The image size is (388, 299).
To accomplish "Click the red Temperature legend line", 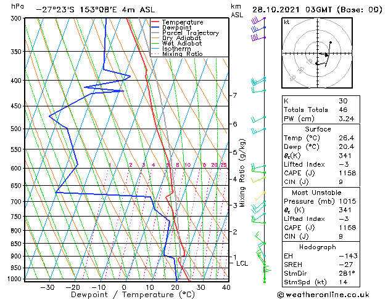I will coord(155,22).
